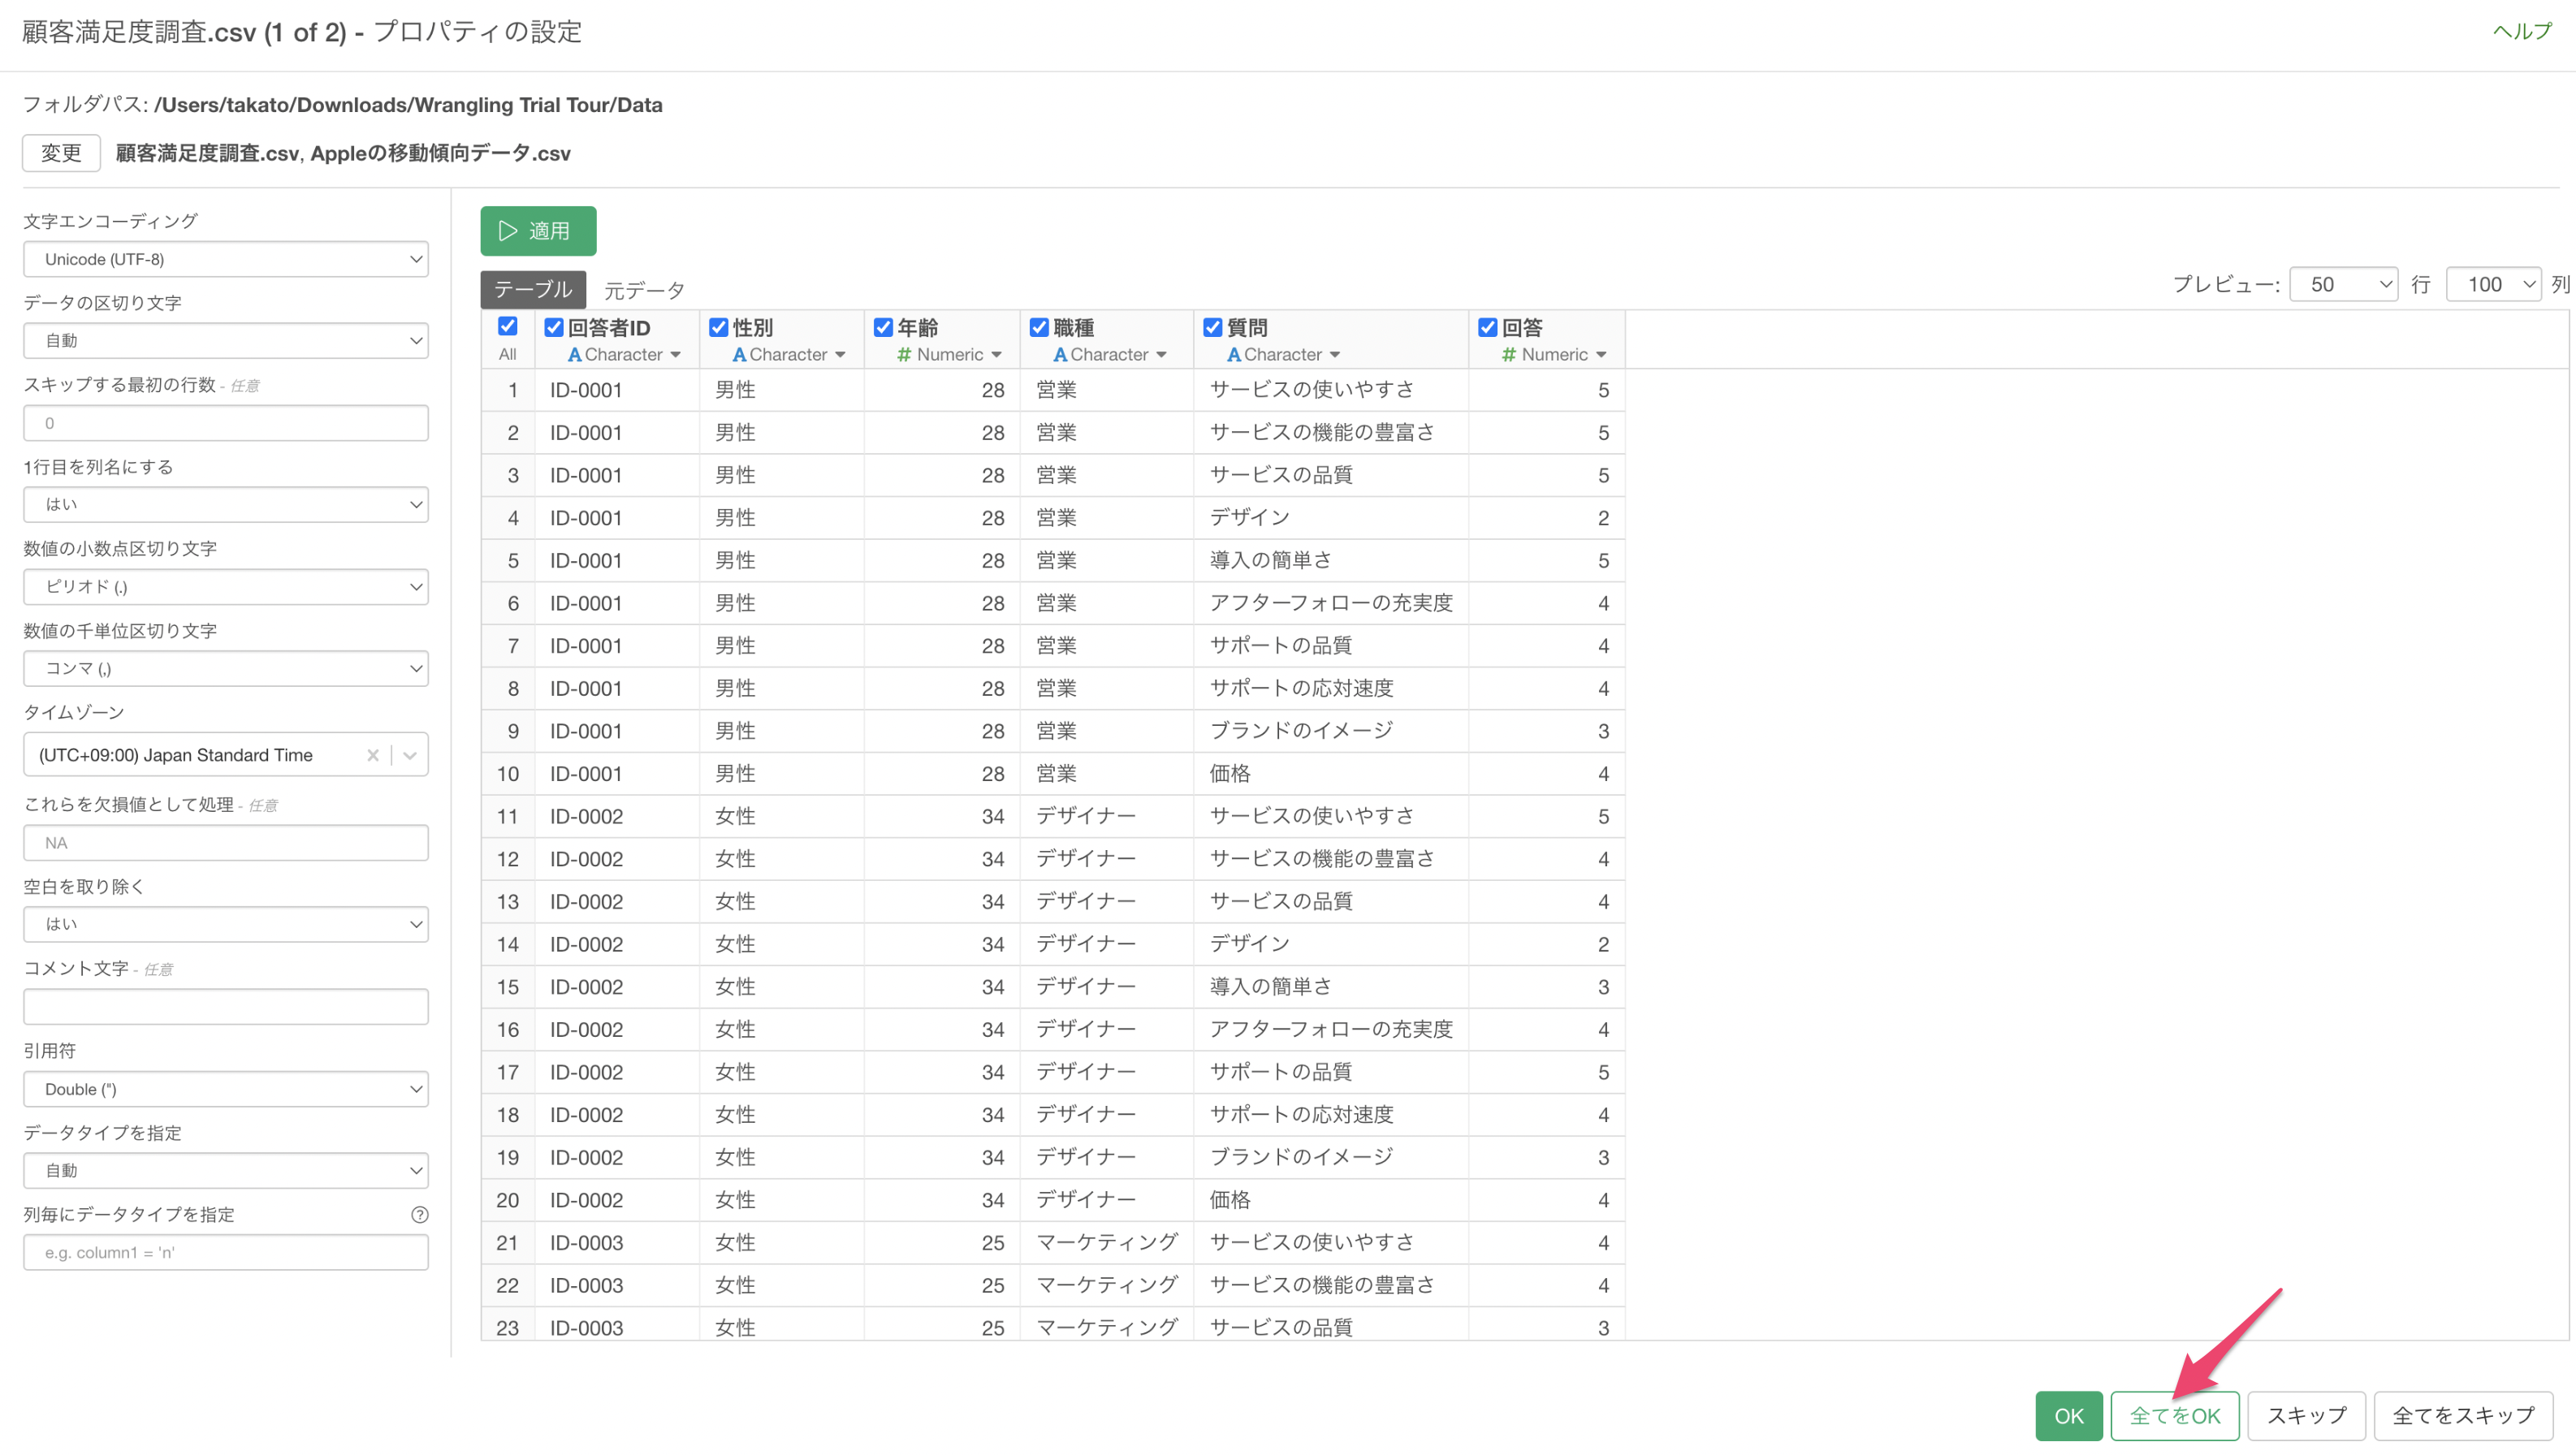This screenshot has width=2576, height=1455.
Task: Focus the これらを欠損値として処理 NA field
Action: [226, 843]
